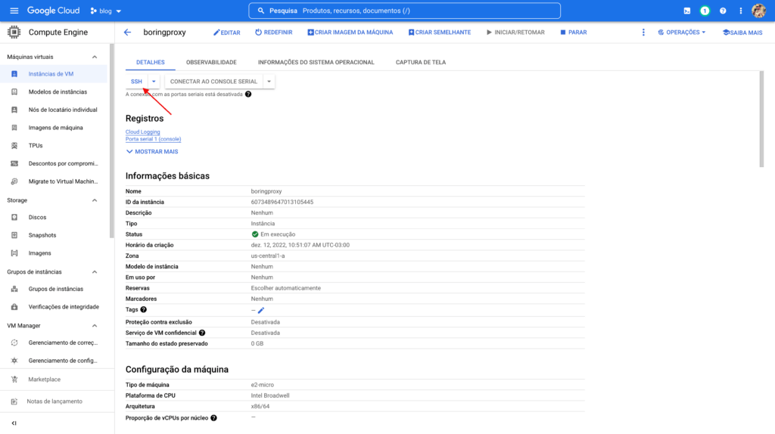This screenshot has height=434, width=775.
Task: Switch to the OBSERVABILIDADE tab
Action: pos(211,62)
